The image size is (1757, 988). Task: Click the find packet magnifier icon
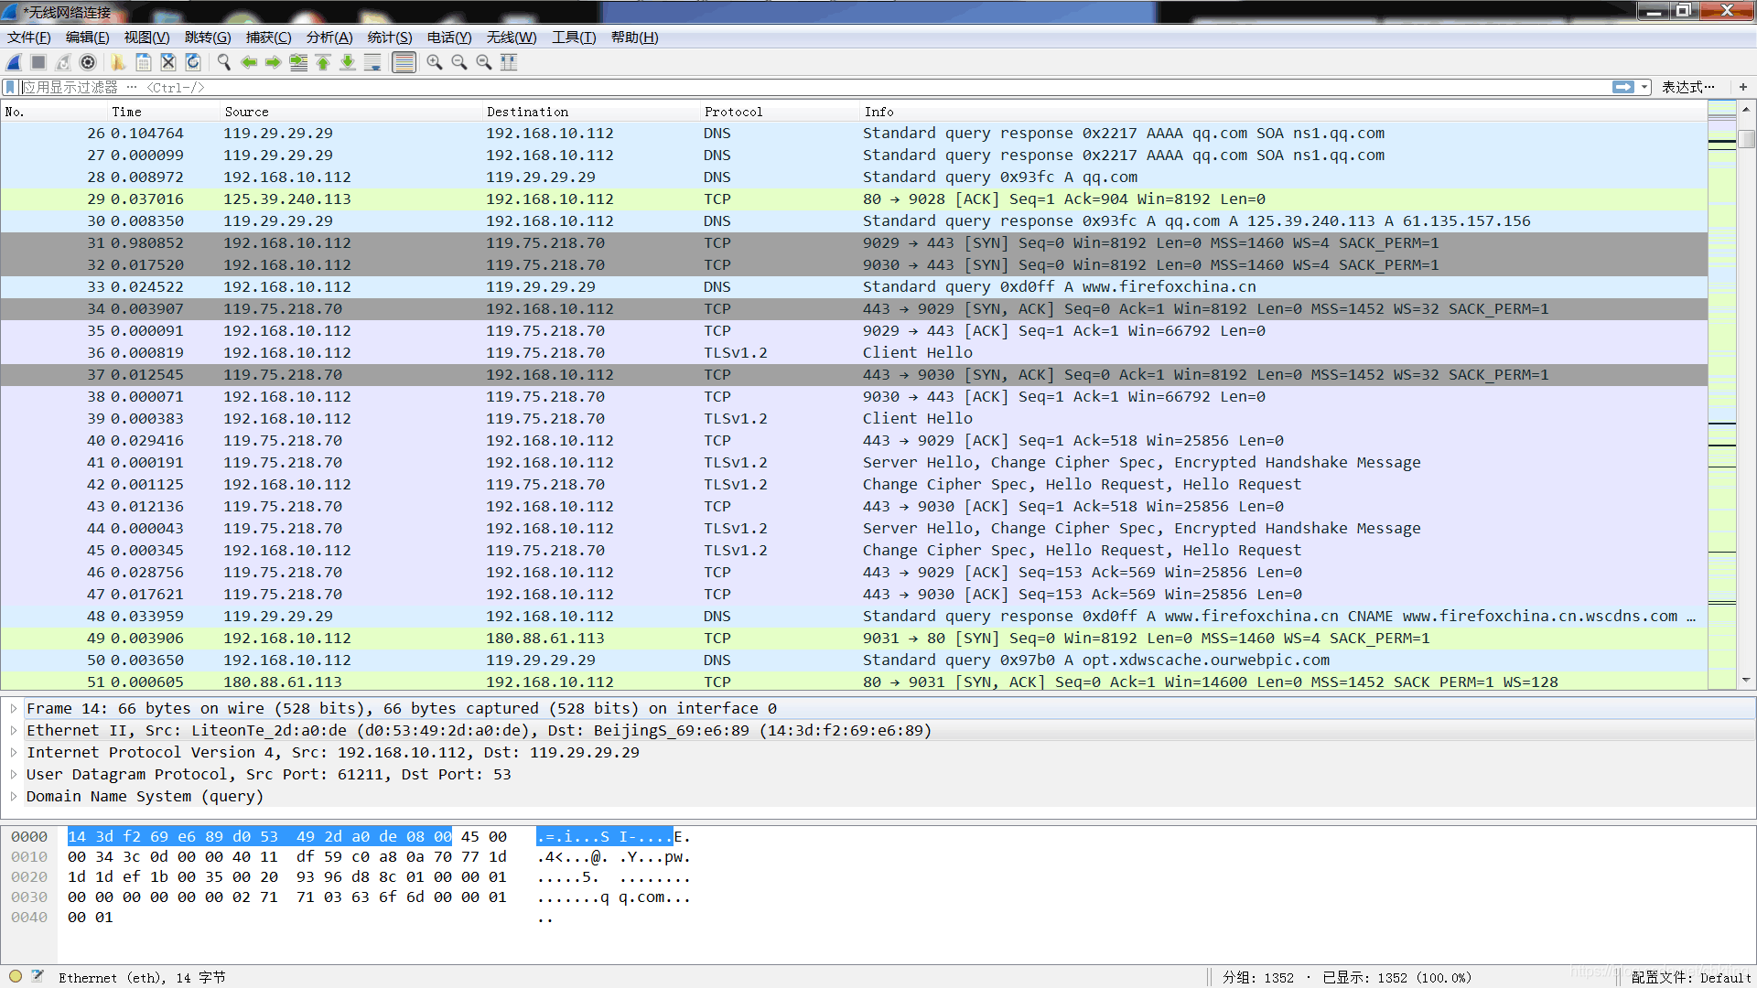(224, 62)
